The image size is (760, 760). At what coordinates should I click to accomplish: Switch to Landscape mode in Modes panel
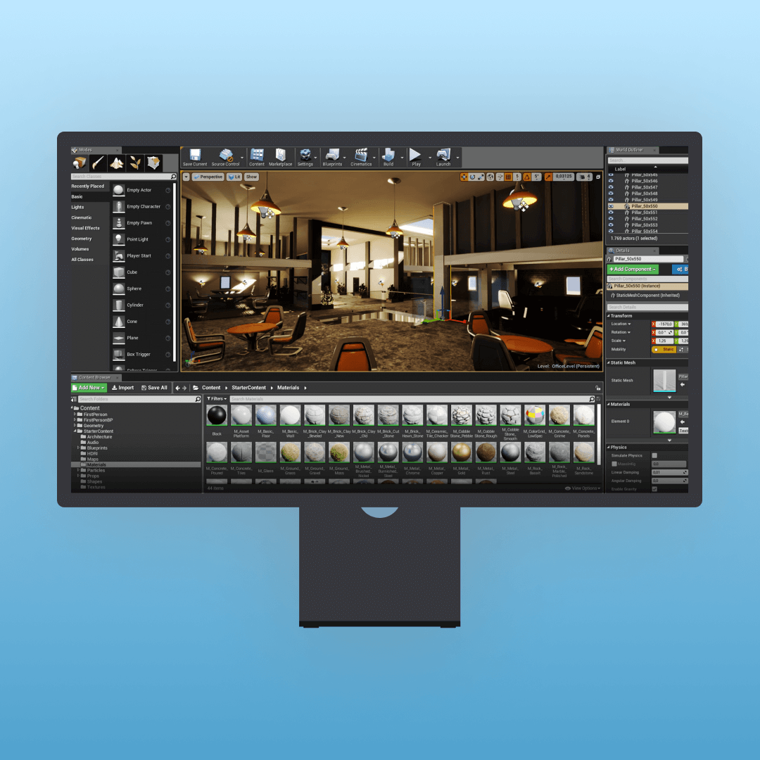[x=117, y=163]
